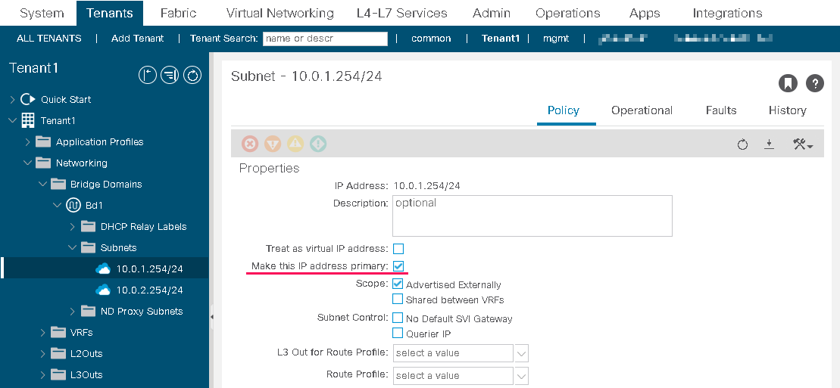
Task: Click the download icon in properties toolbar
Action: [x=770, y=144]
